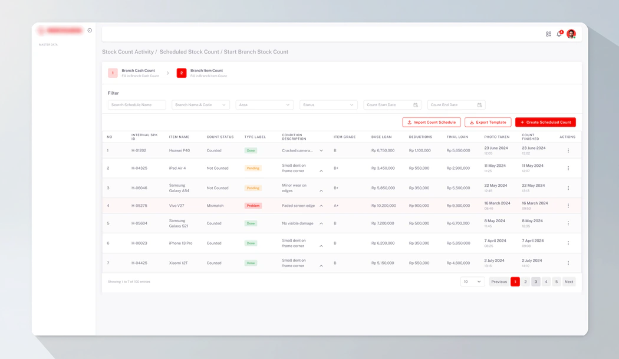
Task: Collapse condition description for Xiaomi 12T
Action: pyautogui.click(x=321, y=266)
